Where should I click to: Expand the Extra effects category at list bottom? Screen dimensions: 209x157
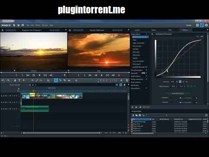coord(146,88)
